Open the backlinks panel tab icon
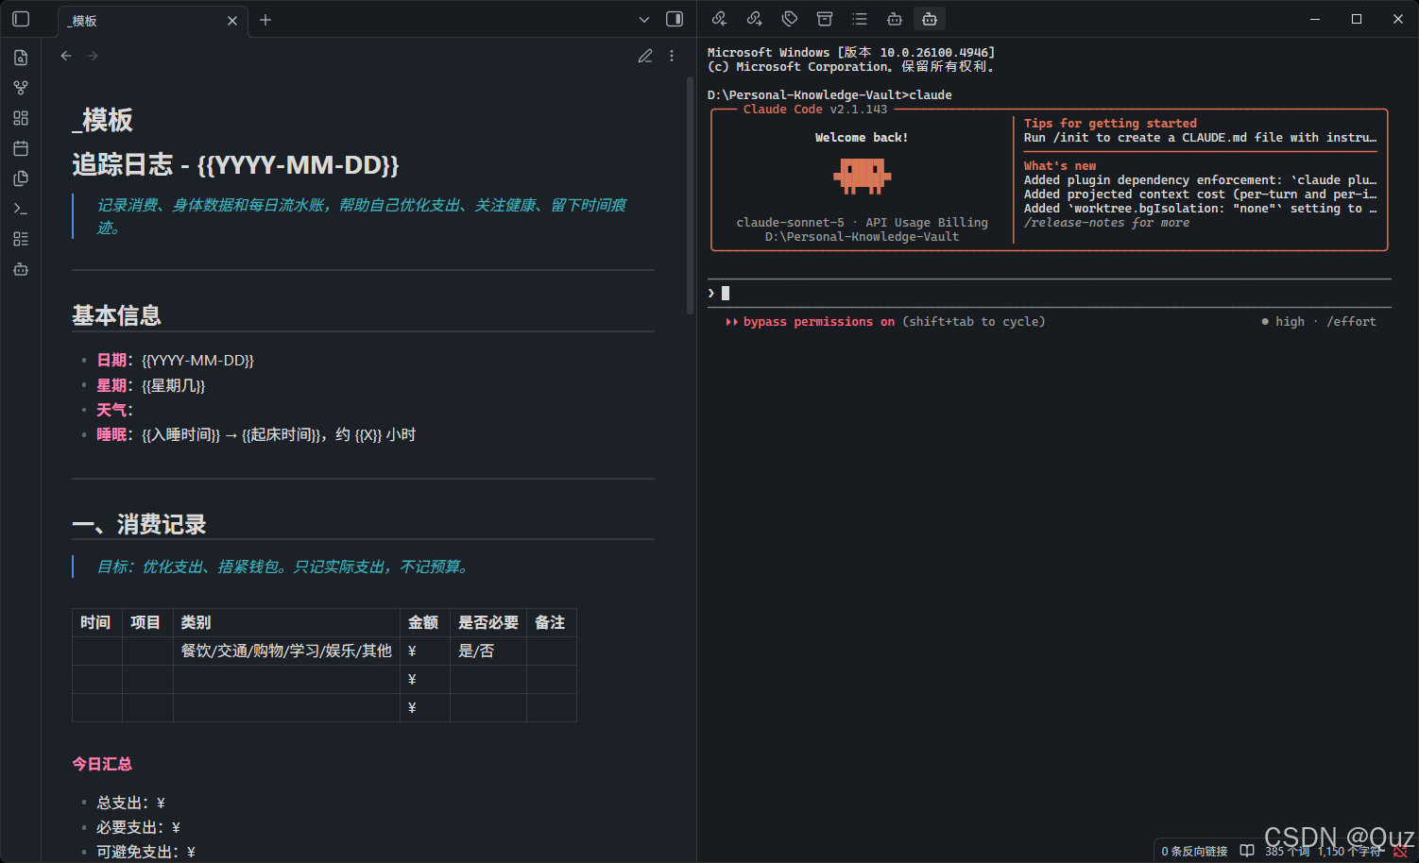Viewport: 1419px width, 863px height. pos(719,19)
